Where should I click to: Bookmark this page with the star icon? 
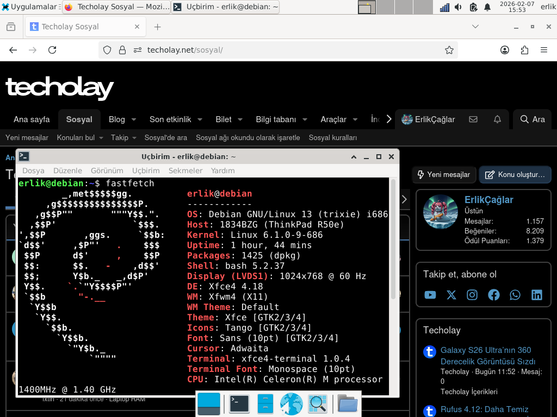449,50
